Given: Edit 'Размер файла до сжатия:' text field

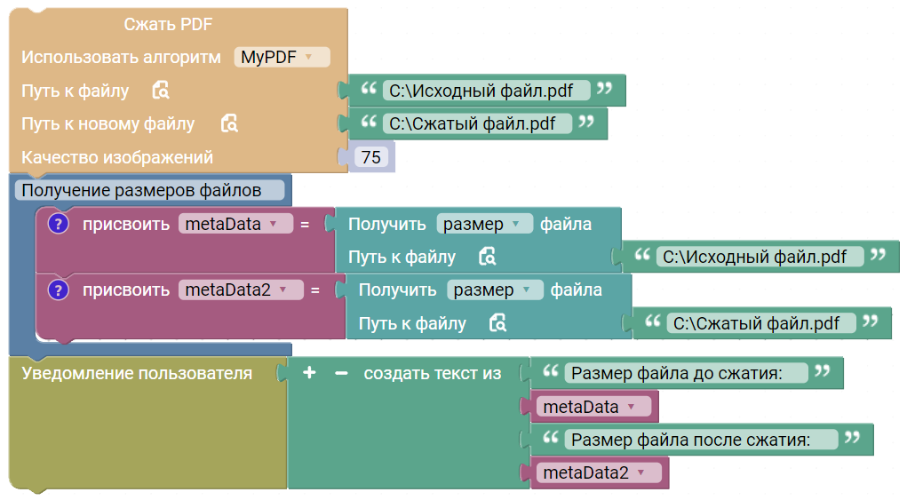Looking at the screenshot, I should [x=686, y=373].
